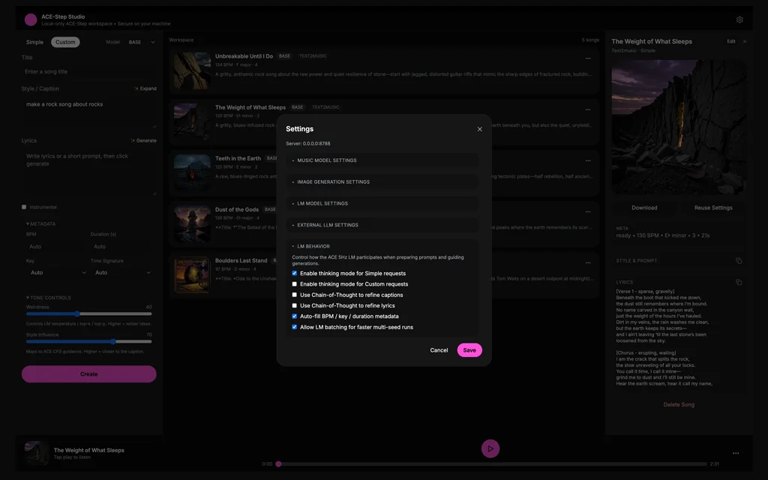Close the Settings dialog with X
768x480 pixels.
(x=480, y=129)
